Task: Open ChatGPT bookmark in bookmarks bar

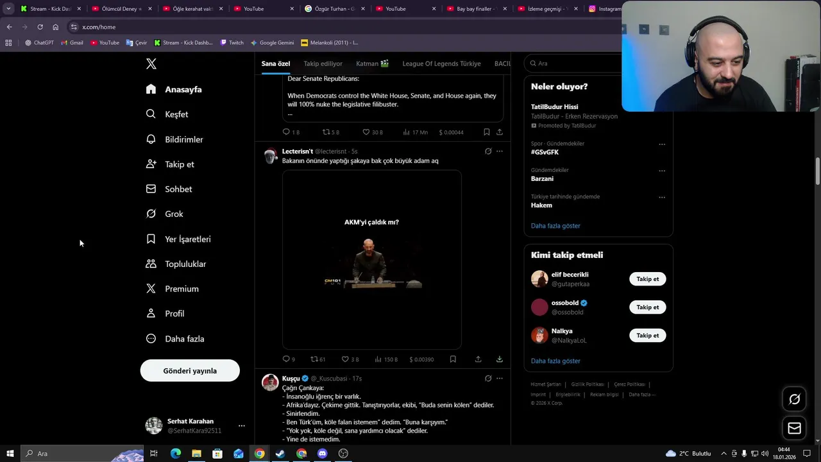Action: coord(39,43)
